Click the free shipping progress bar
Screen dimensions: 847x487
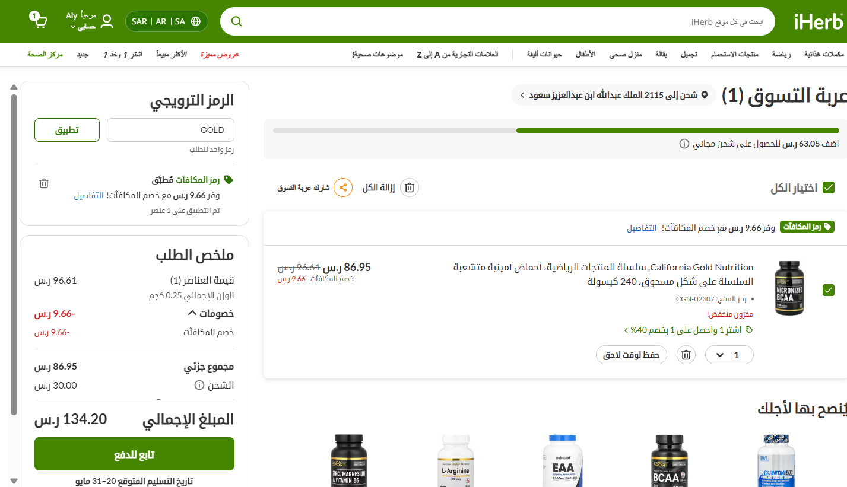[x=556, y=130]
